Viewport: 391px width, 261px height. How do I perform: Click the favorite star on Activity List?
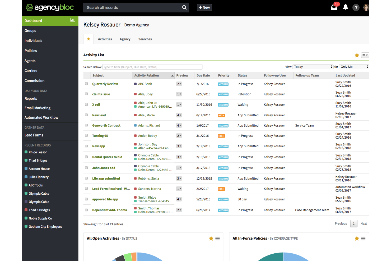[x=357, y=55]
